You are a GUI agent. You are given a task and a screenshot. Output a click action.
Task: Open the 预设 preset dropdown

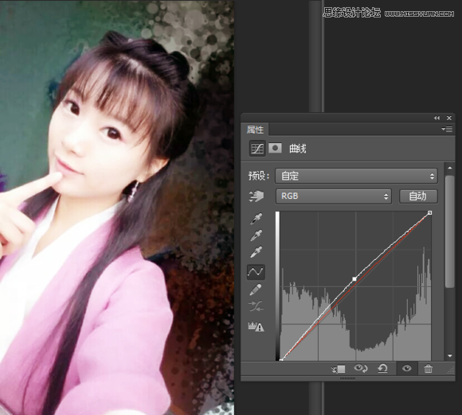pos(356,176)
